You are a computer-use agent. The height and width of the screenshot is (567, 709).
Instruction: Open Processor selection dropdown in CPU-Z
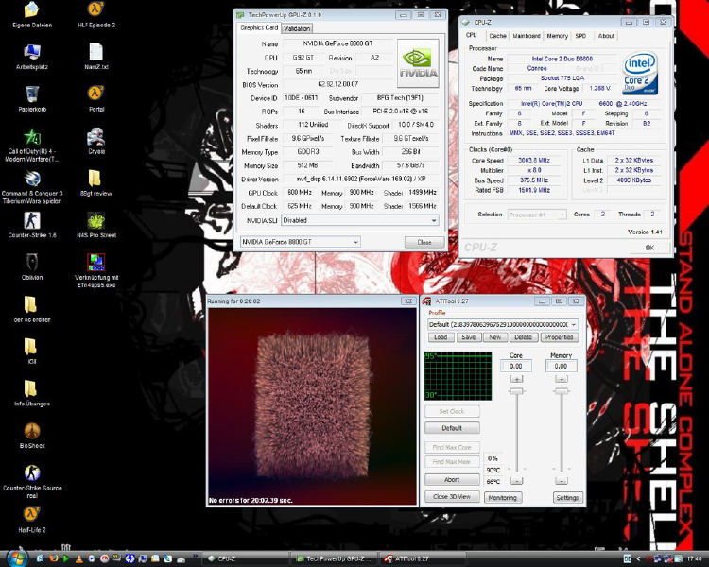(537, 215)
